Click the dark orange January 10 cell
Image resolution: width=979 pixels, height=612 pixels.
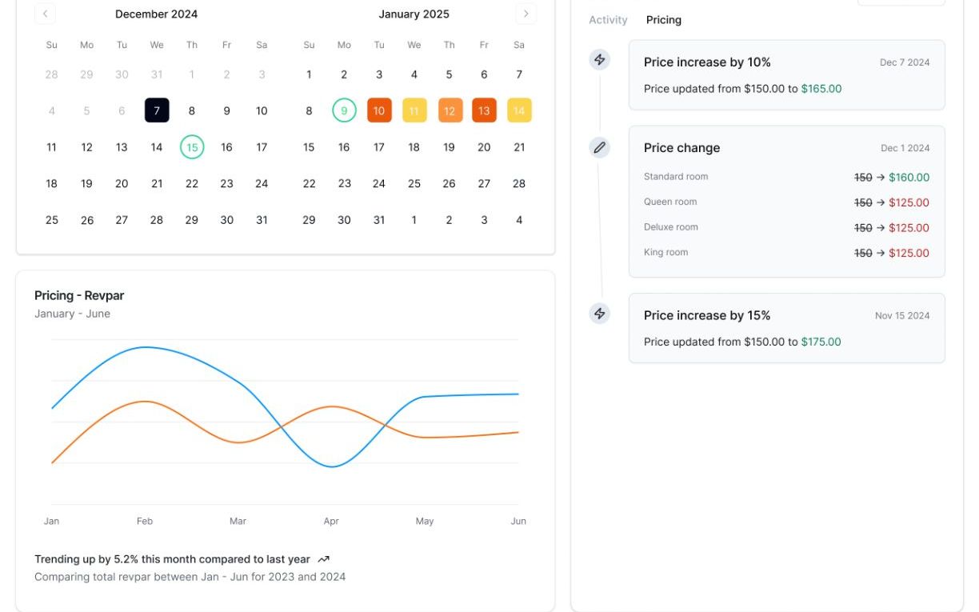379,110
